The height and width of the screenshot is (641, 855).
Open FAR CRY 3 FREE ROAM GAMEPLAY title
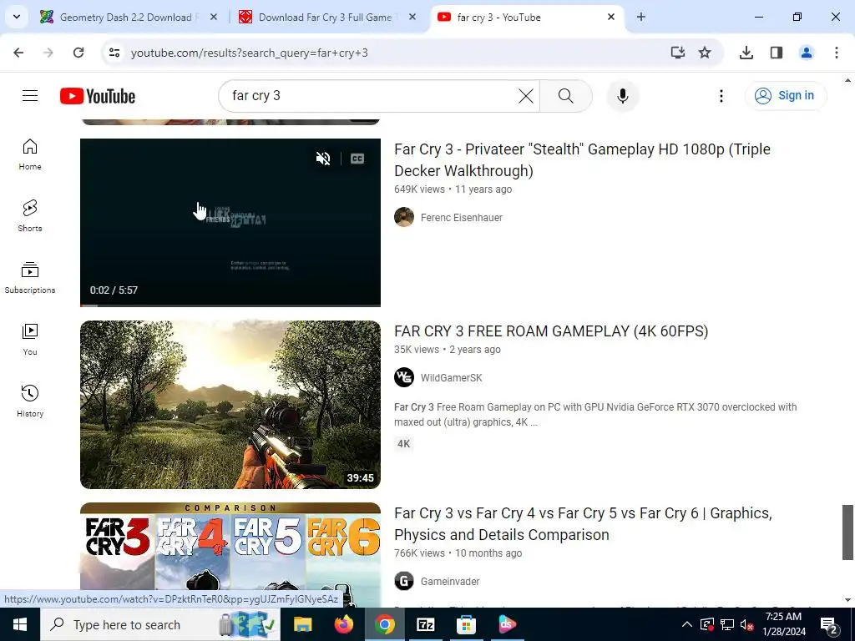point(551,331)
